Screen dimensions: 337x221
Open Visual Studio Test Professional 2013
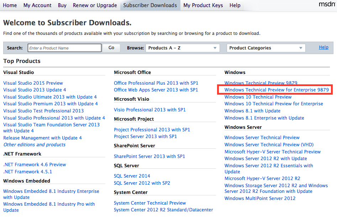tap(43, 111)
